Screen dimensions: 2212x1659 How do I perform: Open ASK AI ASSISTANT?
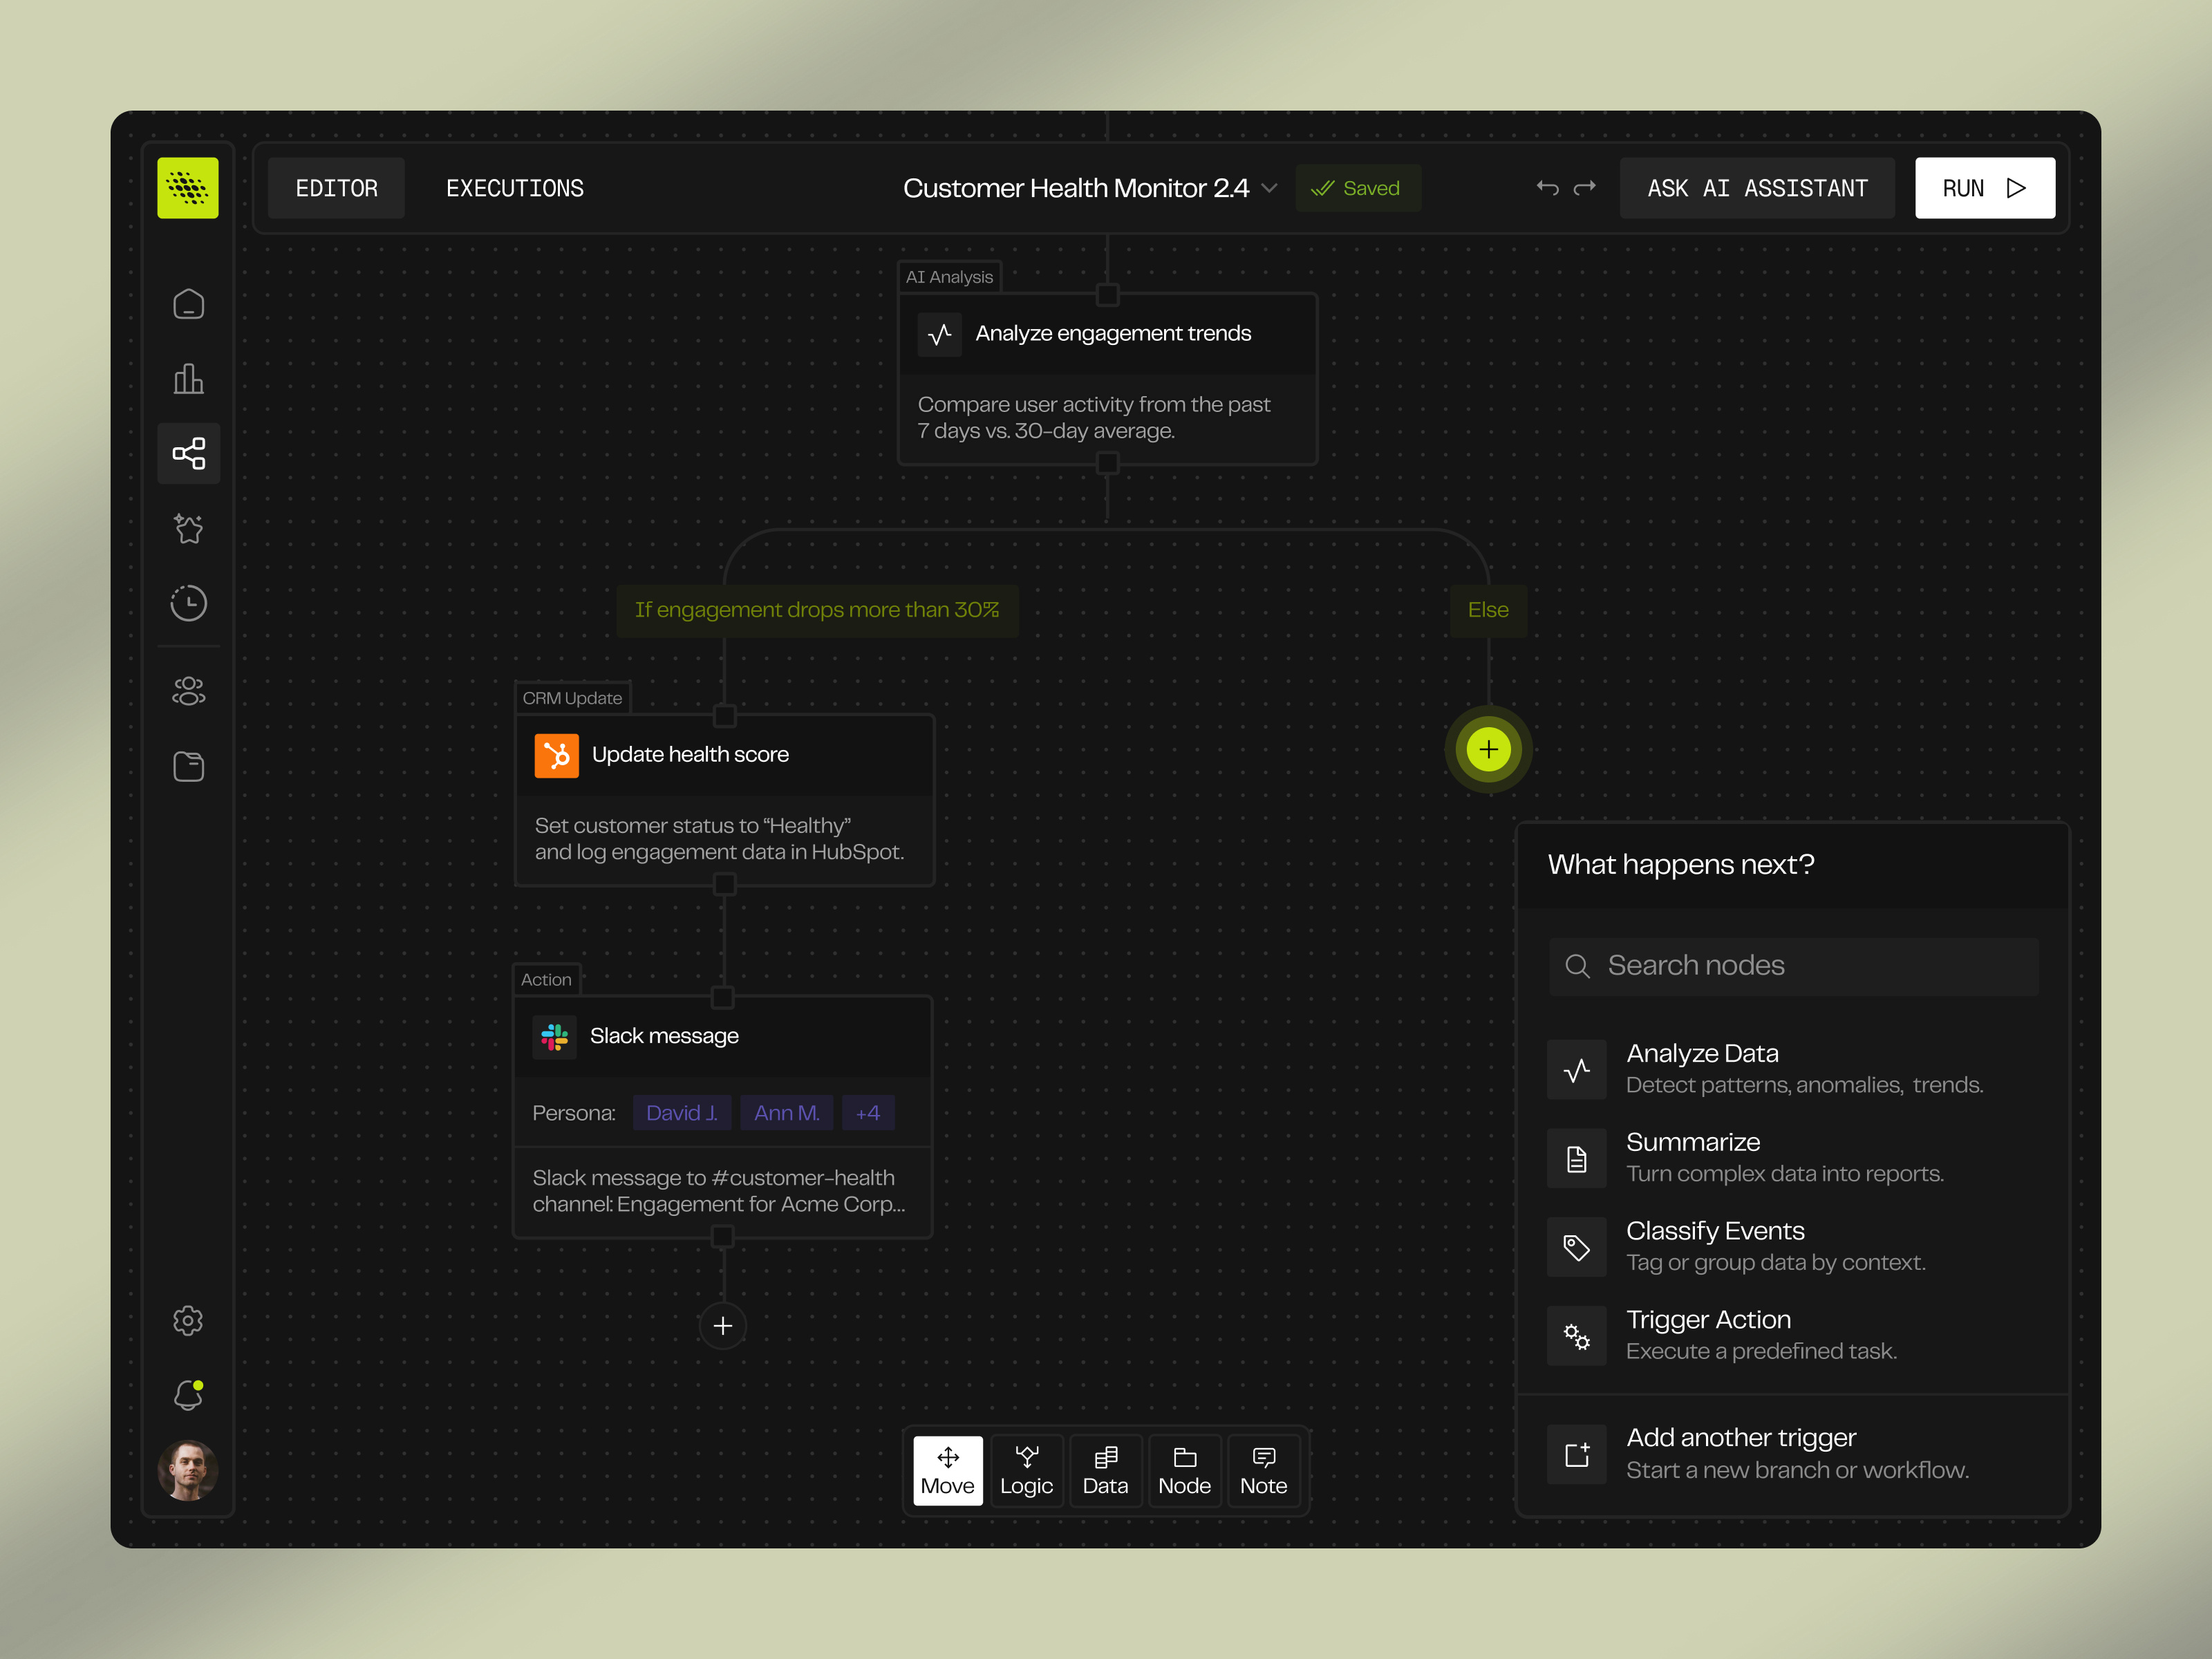pyautogui.click(x=1757, y=187)
